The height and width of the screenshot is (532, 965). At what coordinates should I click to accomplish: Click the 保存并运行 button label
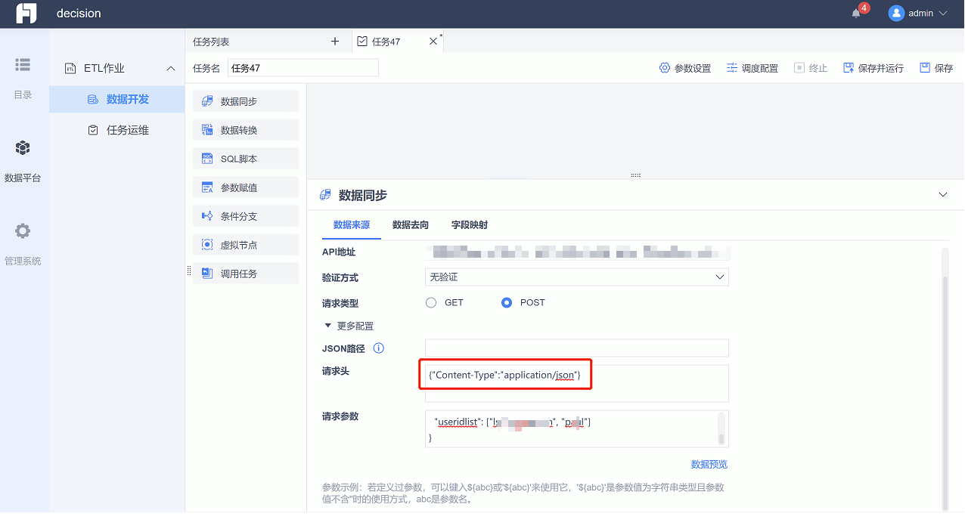point(881,68)
